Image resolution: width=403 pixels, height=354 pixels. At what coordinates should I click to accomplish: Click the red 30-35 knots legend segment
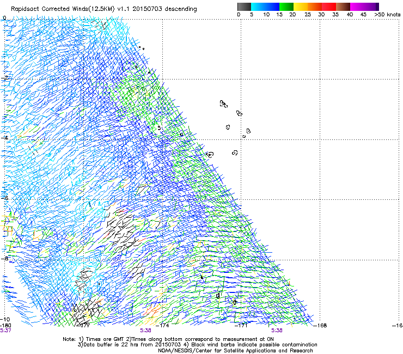tap(329, 7)
